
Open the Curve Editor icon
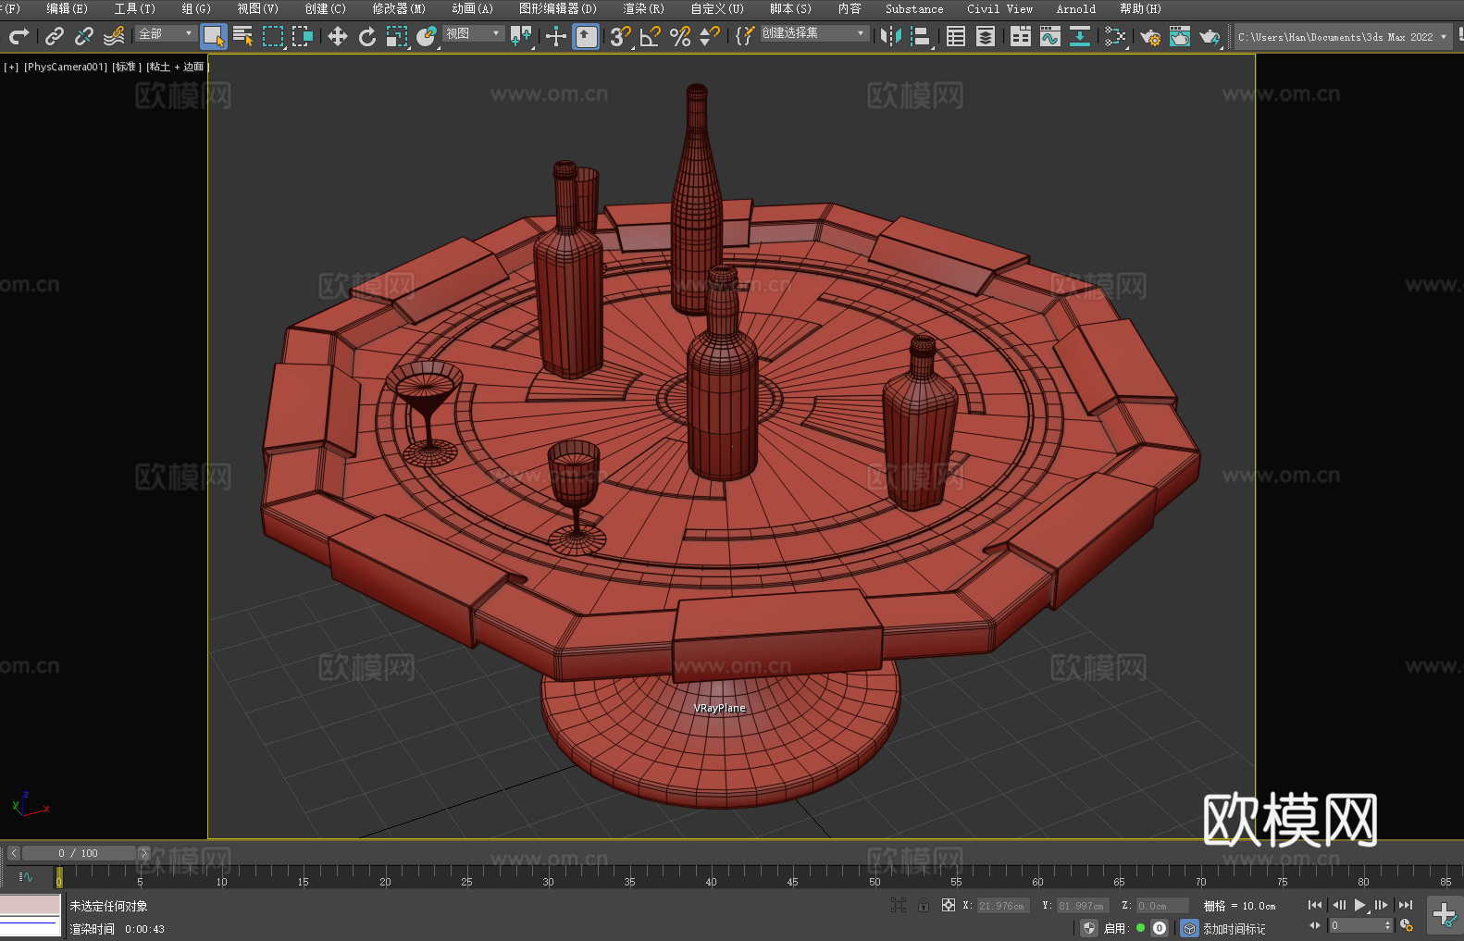pyautogui.click(x=1049, y=36)
